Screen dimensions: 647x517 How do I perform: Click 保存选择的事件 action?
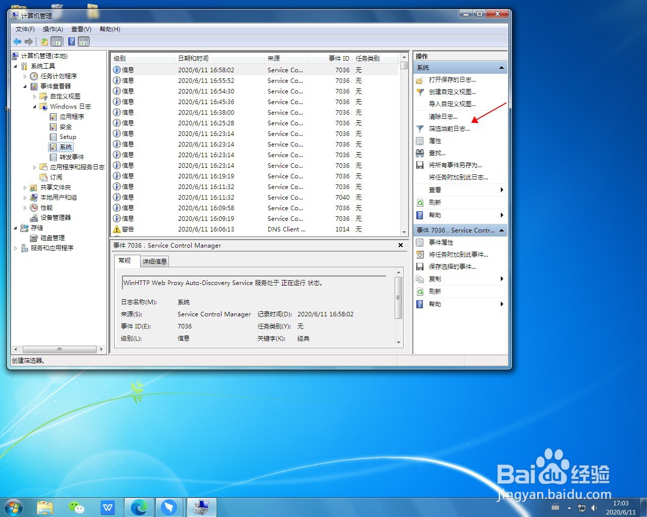point(452,267)
